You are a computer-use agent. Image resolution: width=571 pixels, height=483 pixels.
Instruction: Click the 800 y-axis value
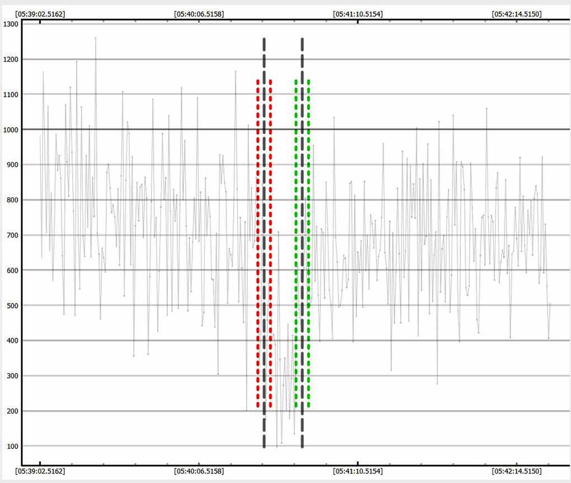[12, 200]
